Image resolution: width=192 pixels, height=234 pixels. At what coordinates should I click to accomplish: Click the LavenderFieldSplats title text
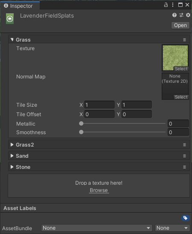pos(47,16)
